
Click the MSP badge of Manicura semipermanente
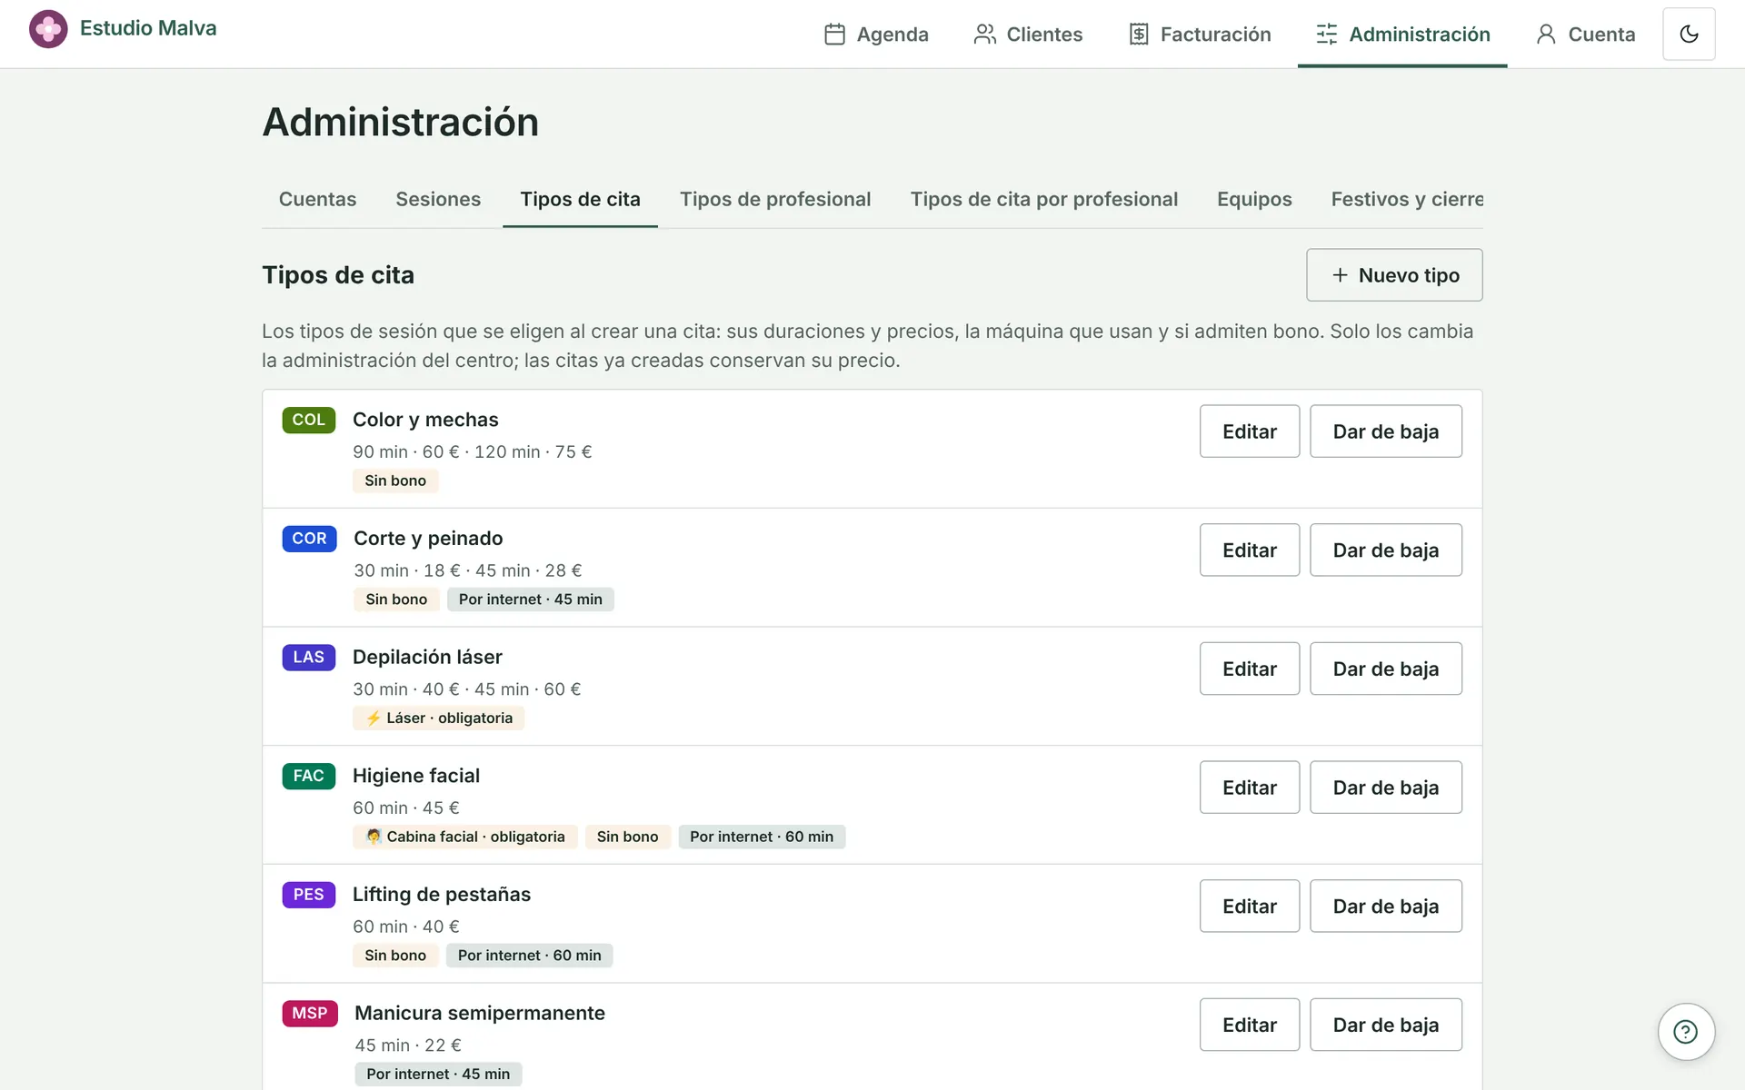click(310, 1014)
